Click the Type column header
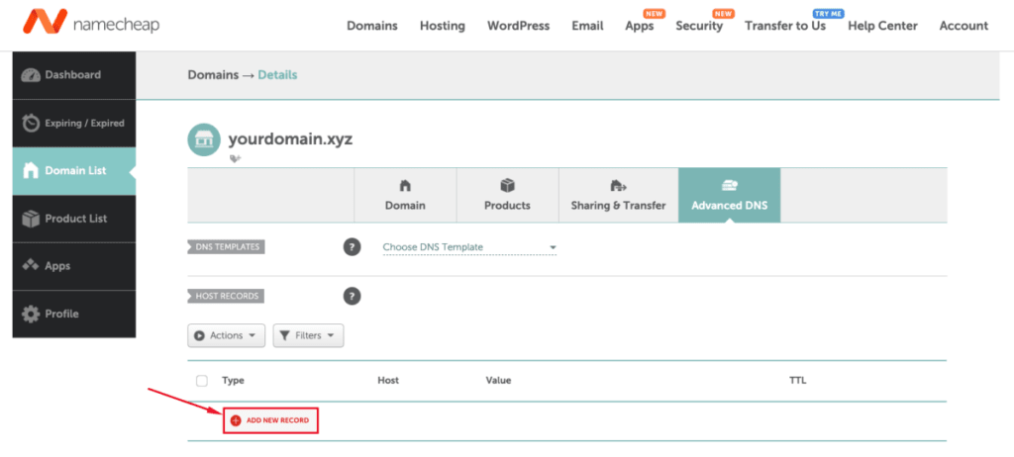This screenshot has height=457, width=1014. coord(233,380)
